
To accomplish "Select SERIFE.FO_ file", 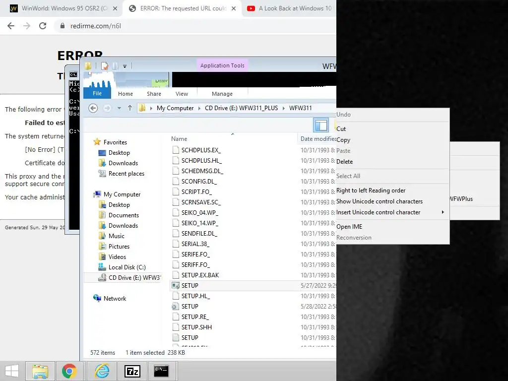I will (195, 254).
